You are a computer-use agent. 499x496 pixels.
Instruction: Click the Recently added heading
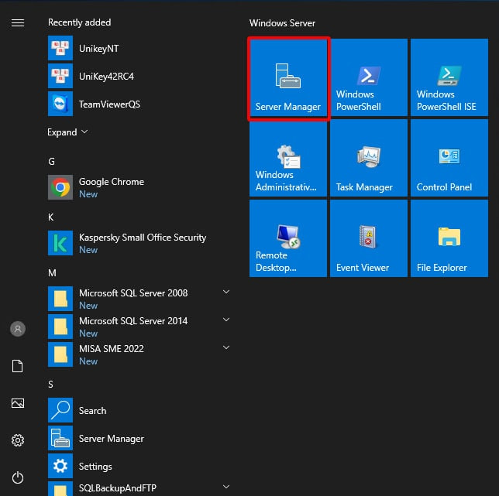pyautogui.click(x=80, y=22)
